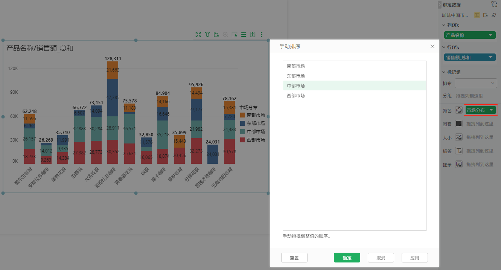
Task: Click the 图案 black pattern swatch
Action: [x=459, y=124]
